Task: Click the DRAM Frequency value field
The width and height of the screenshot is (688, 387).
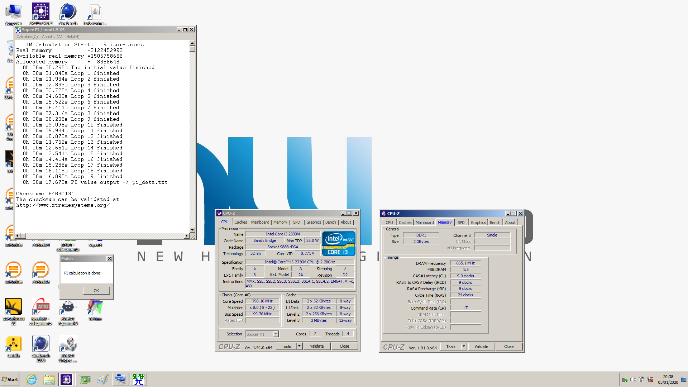Action: [x=465, y=263]
